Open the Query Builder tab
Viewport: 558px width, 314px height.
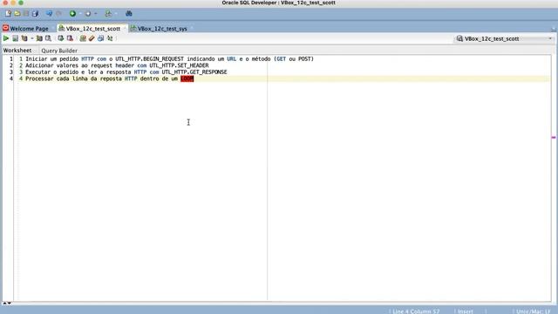click(x=59, y=51)
